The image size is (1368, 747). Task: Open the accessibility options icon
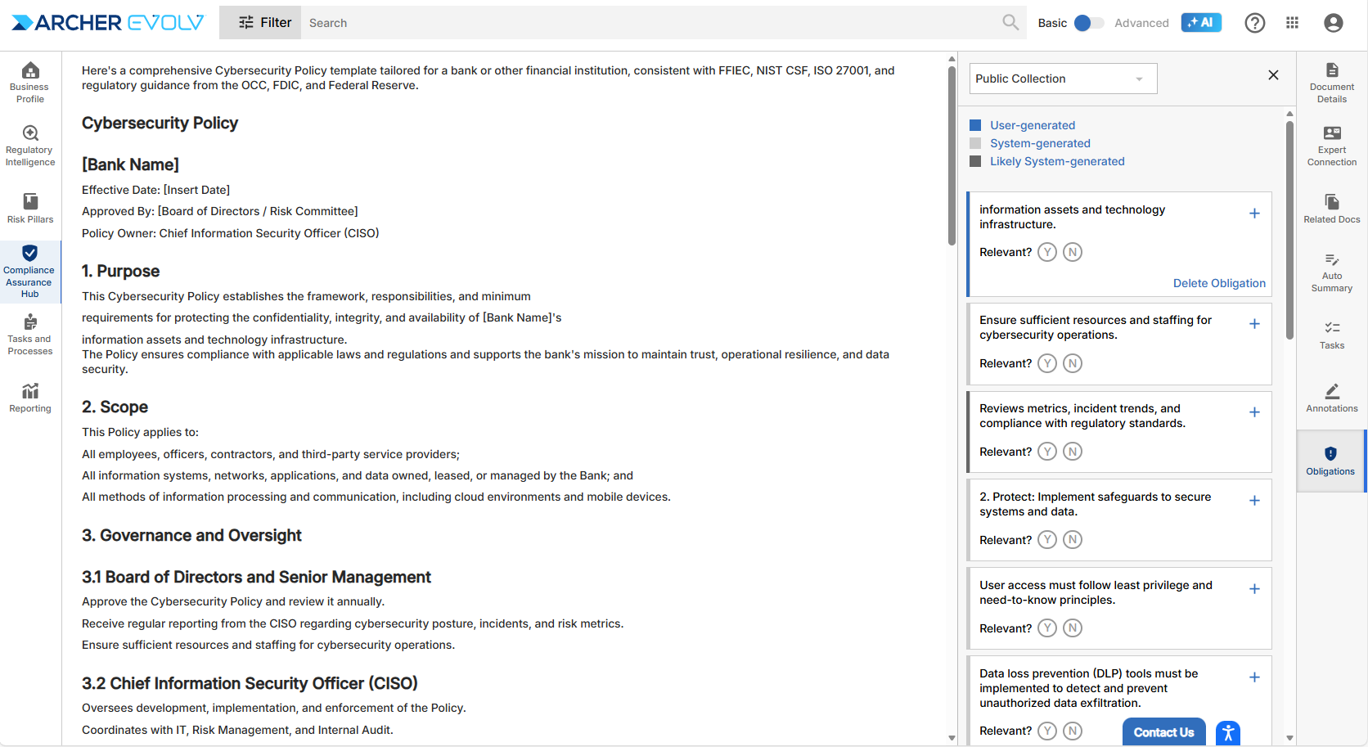[1227, 732]
